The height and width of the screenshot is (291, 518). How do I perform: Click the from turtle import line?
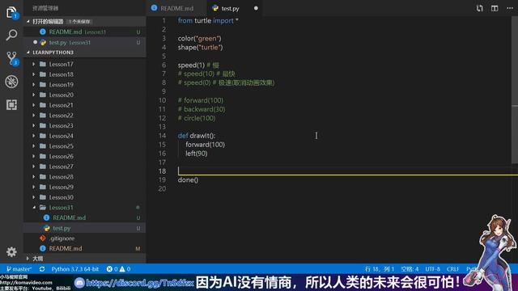pos(208,20)
